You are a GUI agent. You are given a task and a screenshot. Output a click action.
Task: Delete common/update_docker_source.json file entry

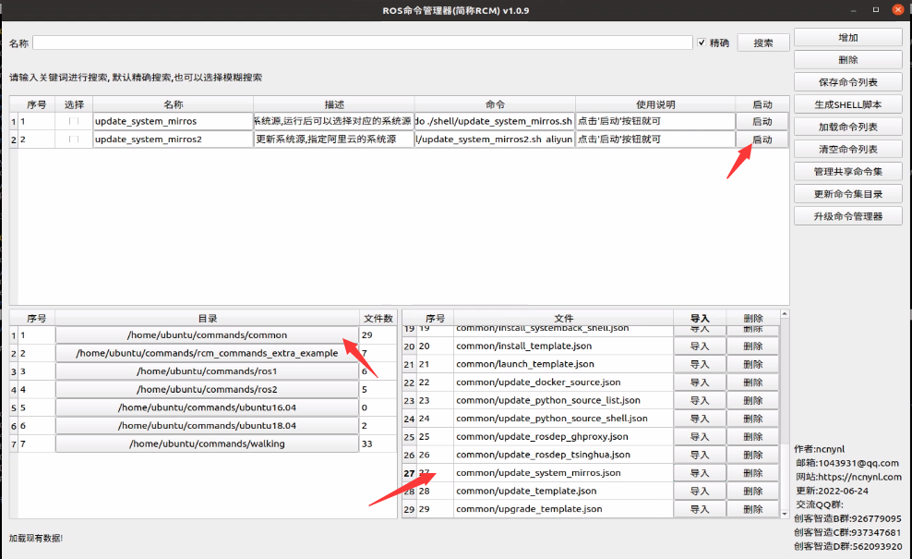pos(752,382)
